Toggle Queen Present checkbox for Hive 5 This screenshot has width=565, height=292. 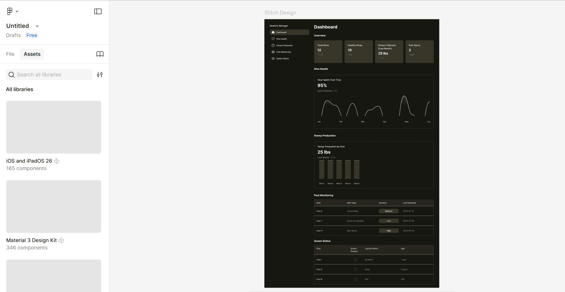coord(356,269)
